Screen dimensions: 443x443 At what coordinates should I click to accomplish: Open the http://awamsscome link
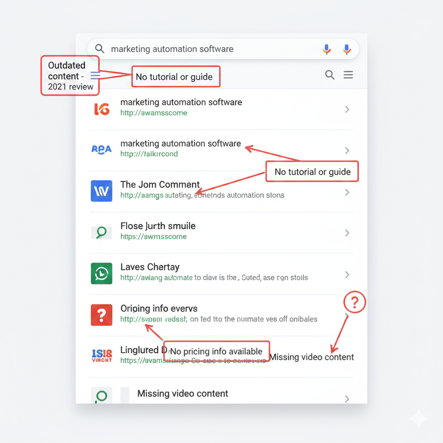tap(154, 113)
